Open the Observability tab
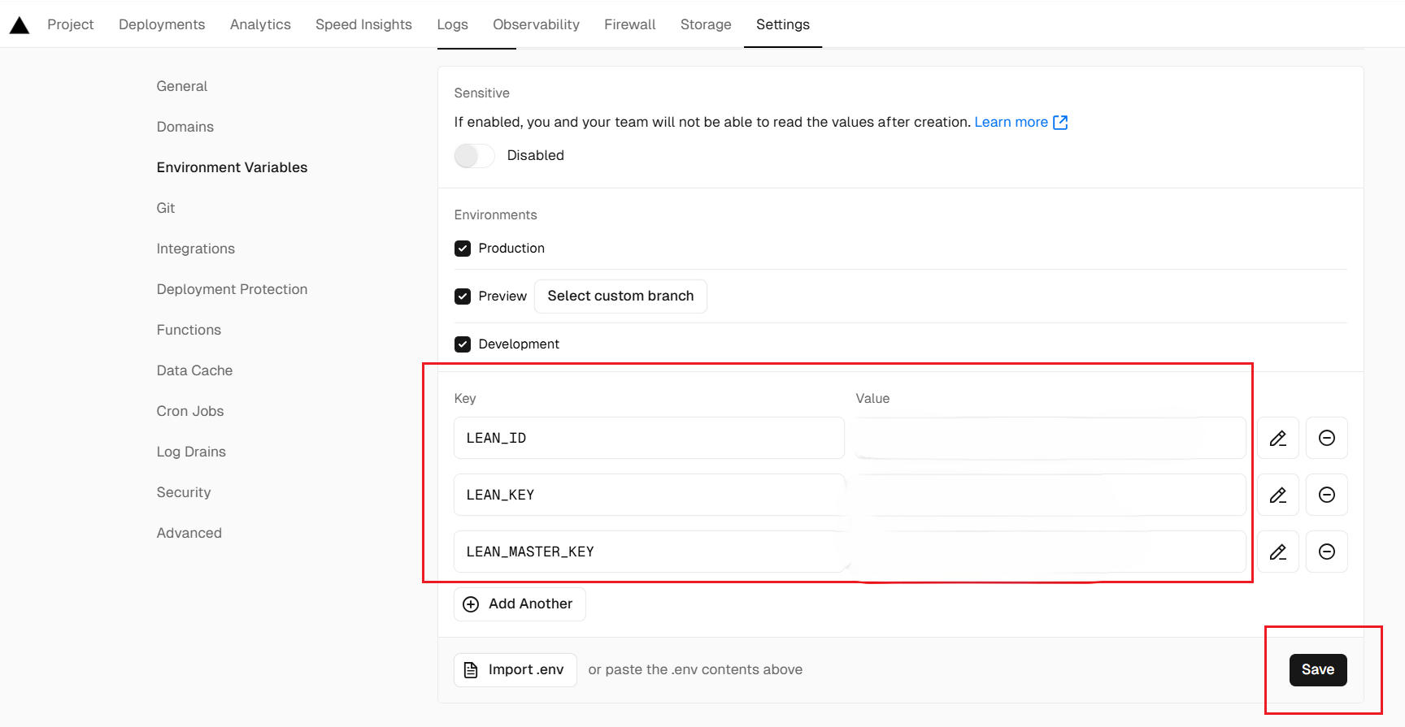This screenshot has height=727, width=1405. click(536, 24)
